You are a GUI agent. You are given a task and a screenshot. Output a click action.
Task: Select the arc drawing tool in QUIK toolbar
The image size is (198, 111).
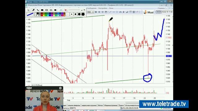click(x=120, y=12)
